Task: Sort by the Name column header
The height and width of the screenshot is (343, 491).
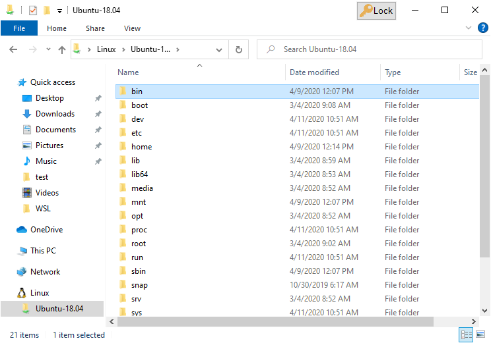Action: tap(128, 72)
